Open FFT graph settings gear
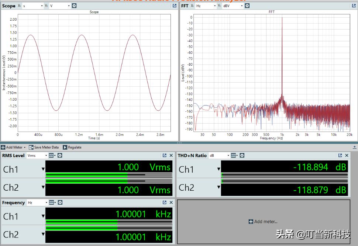This screenshot has width=358, height=246. pos(247,6)
